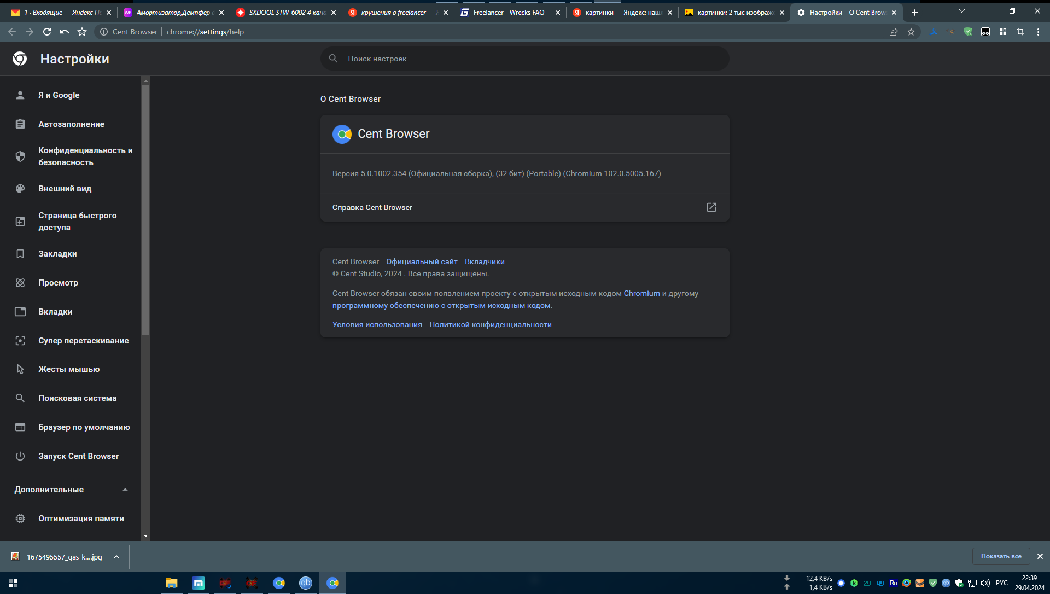
Task: Switch to the Амортизатор Демпфер tab
Action: click(x=173, y=13)
